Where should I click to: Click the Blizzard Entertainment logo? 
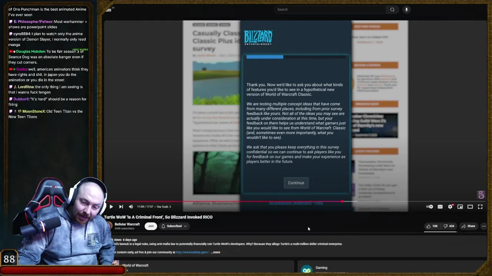pyautogui.click(x=258, y=37)
